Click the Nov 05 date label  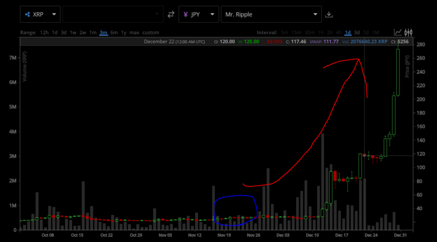[165, 235]
